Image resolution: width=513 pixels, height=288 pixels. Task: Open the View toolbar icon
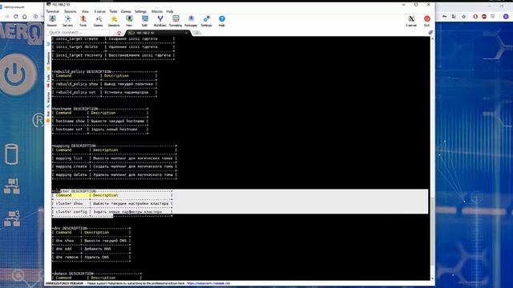tap(129, 21)
